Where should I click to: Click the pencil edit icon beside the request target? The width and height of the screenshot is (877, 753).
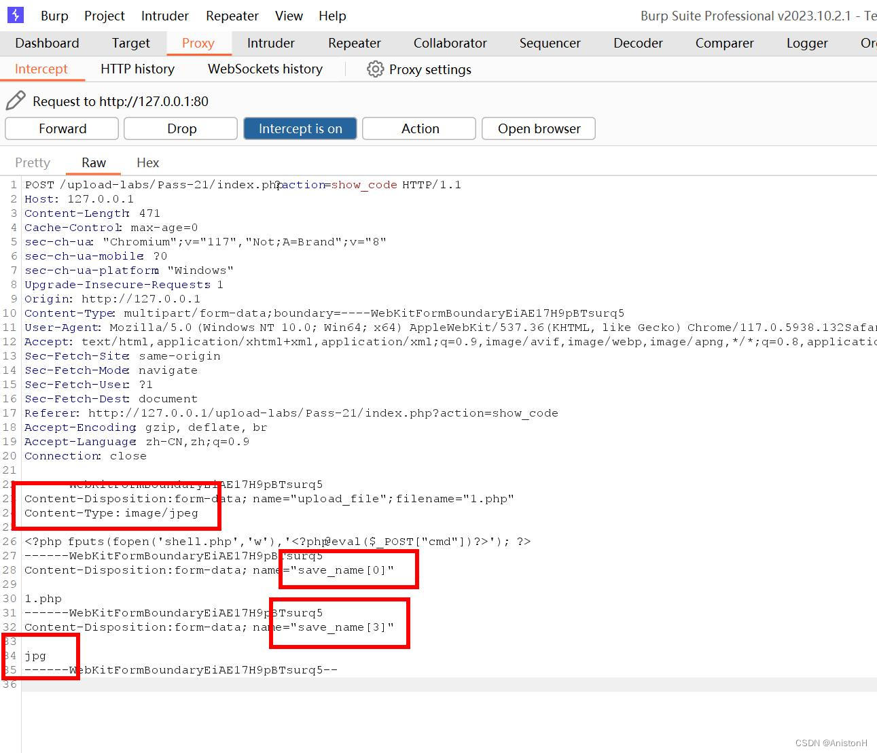[x=16, y=101]
